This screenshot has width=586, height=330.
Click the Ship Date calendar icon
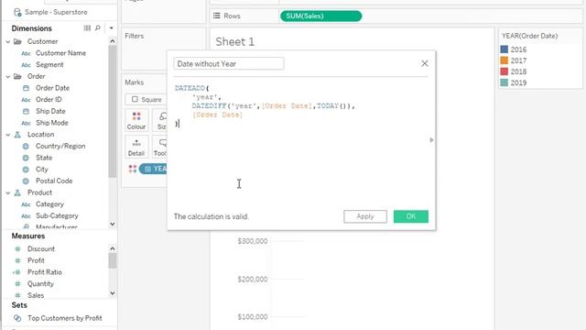coord(26,112)
